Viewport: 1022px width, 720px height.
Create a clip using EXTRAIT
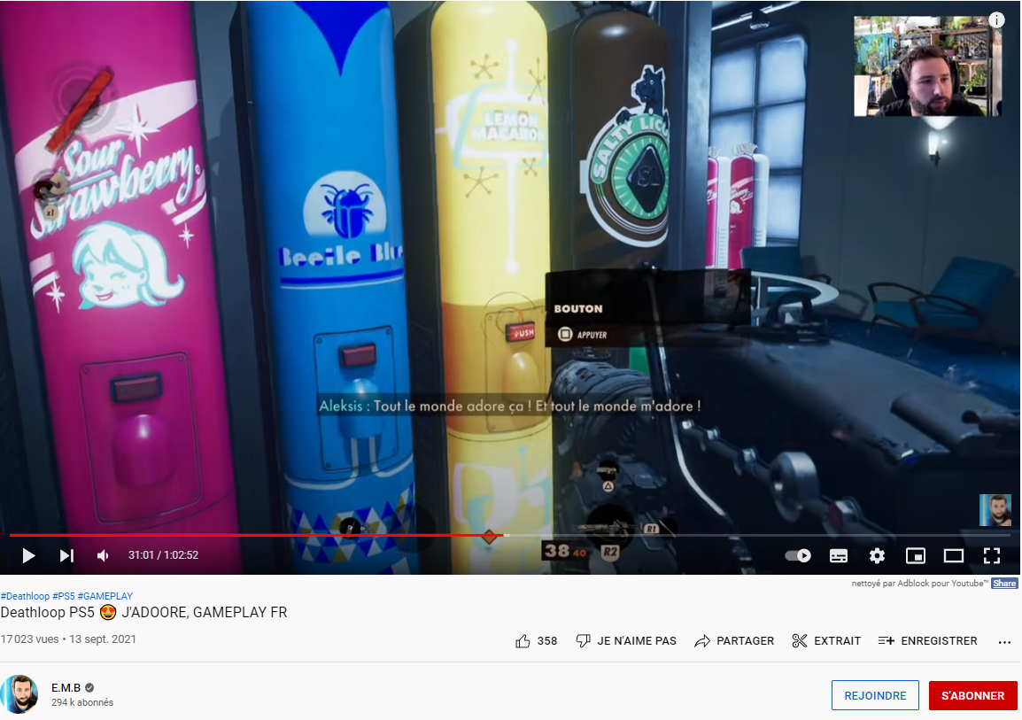coord(825,641)
